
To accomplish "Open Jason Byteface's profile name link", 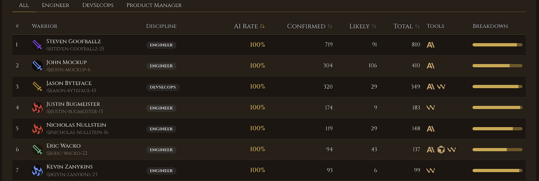I will [69, 83].
